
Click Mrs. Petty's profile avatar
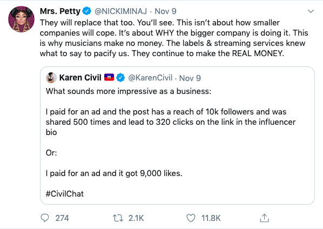click(22, 19)
